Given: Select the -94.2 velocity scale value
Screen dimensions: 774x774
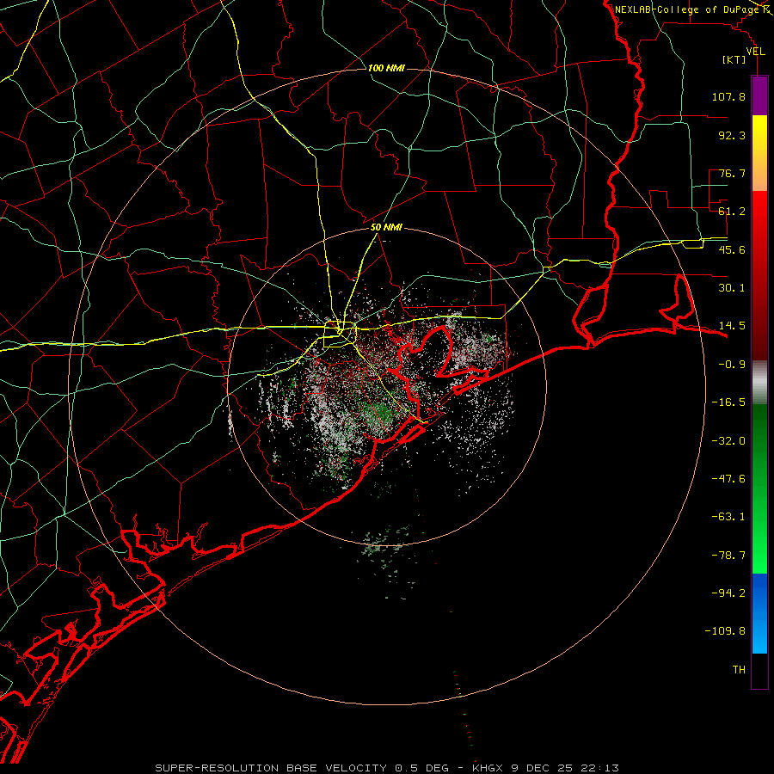Looking at the screenshot, I should pos(728,593).
